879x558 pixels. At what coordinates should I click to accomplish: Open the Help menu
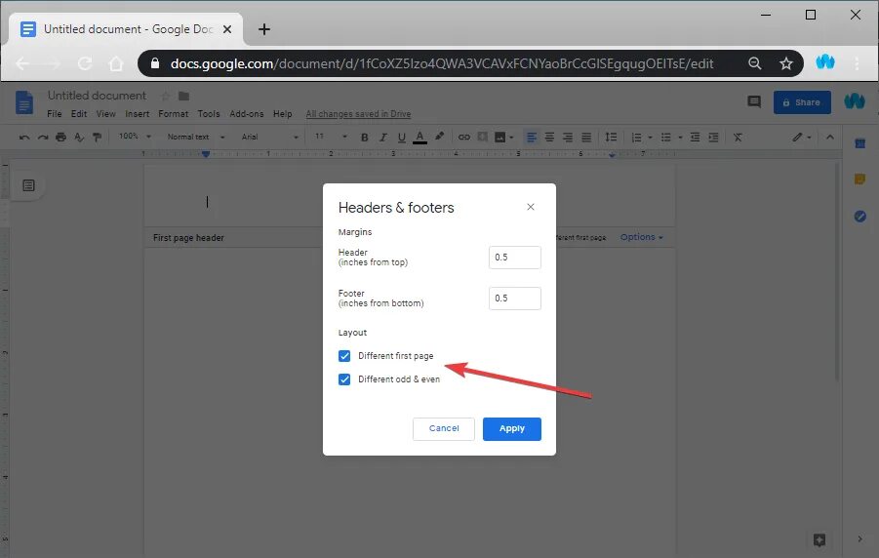click(x=283, y=114)
